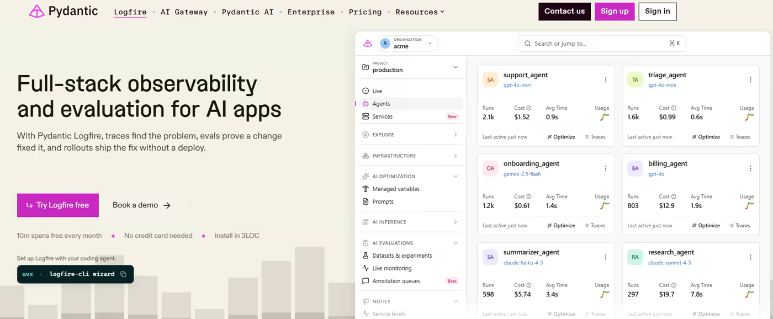Click the summarizer_agent card title
The image size is (773, 319).
531,252
